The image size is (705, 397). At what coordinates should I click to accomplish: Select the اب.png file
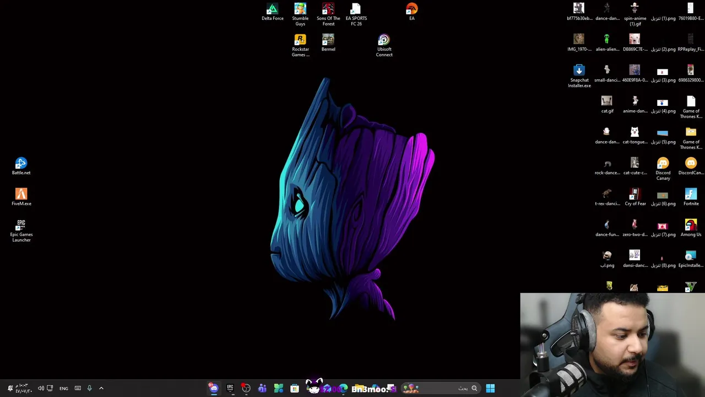(607, 259)
